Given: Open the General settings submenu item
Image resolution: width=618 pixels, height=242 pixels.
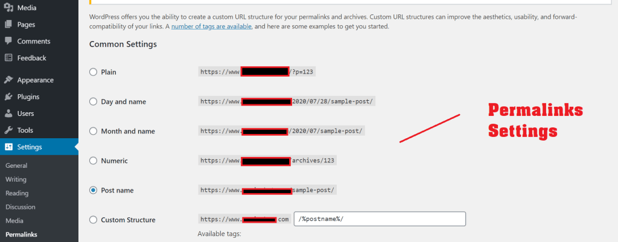Looking at the screenshot, I should [16, 165].
